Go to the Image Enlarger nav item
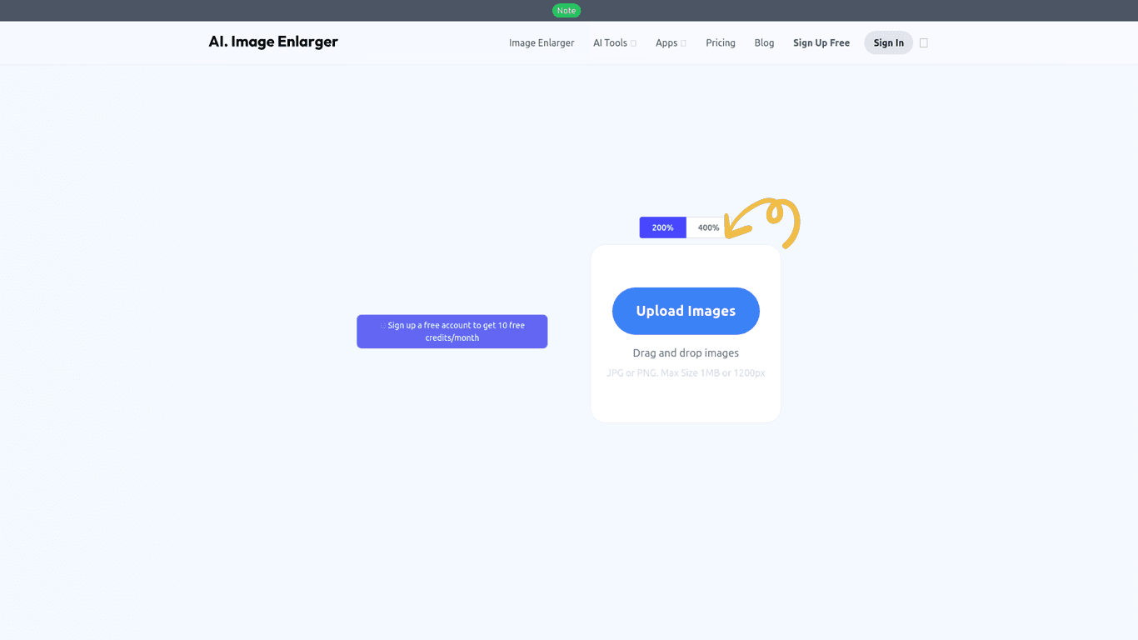 [542, 43]
